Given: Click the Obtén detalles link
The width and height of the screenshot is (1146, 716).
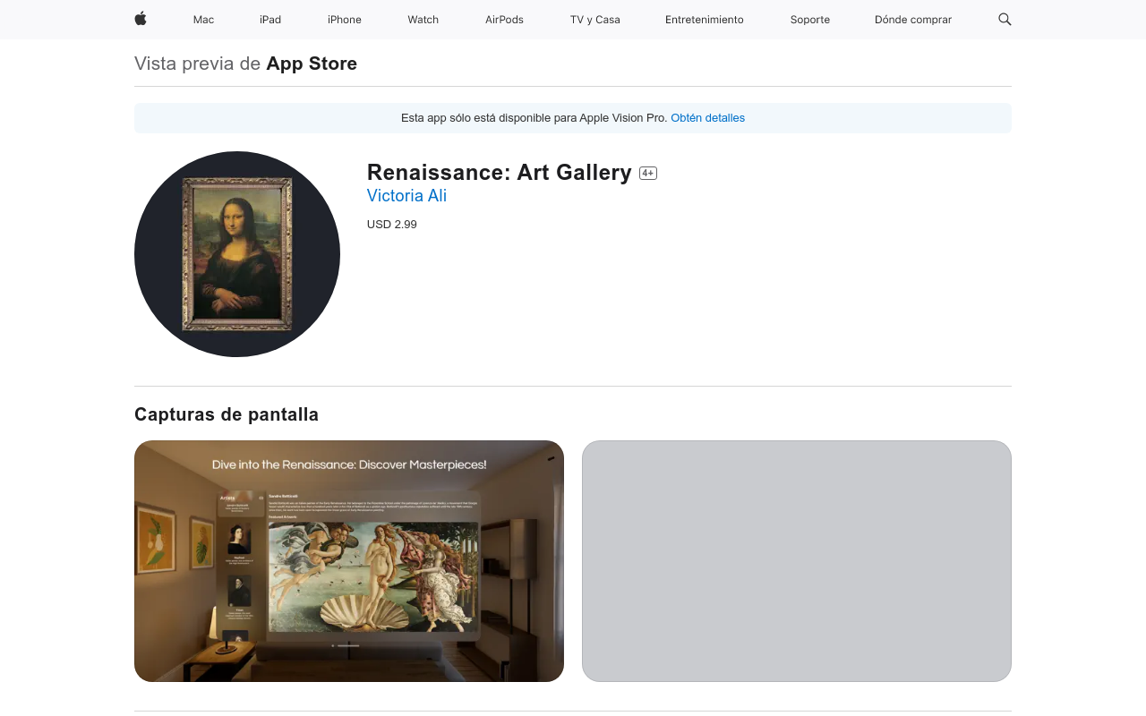Looking at the screenshot, I should 707,118.
